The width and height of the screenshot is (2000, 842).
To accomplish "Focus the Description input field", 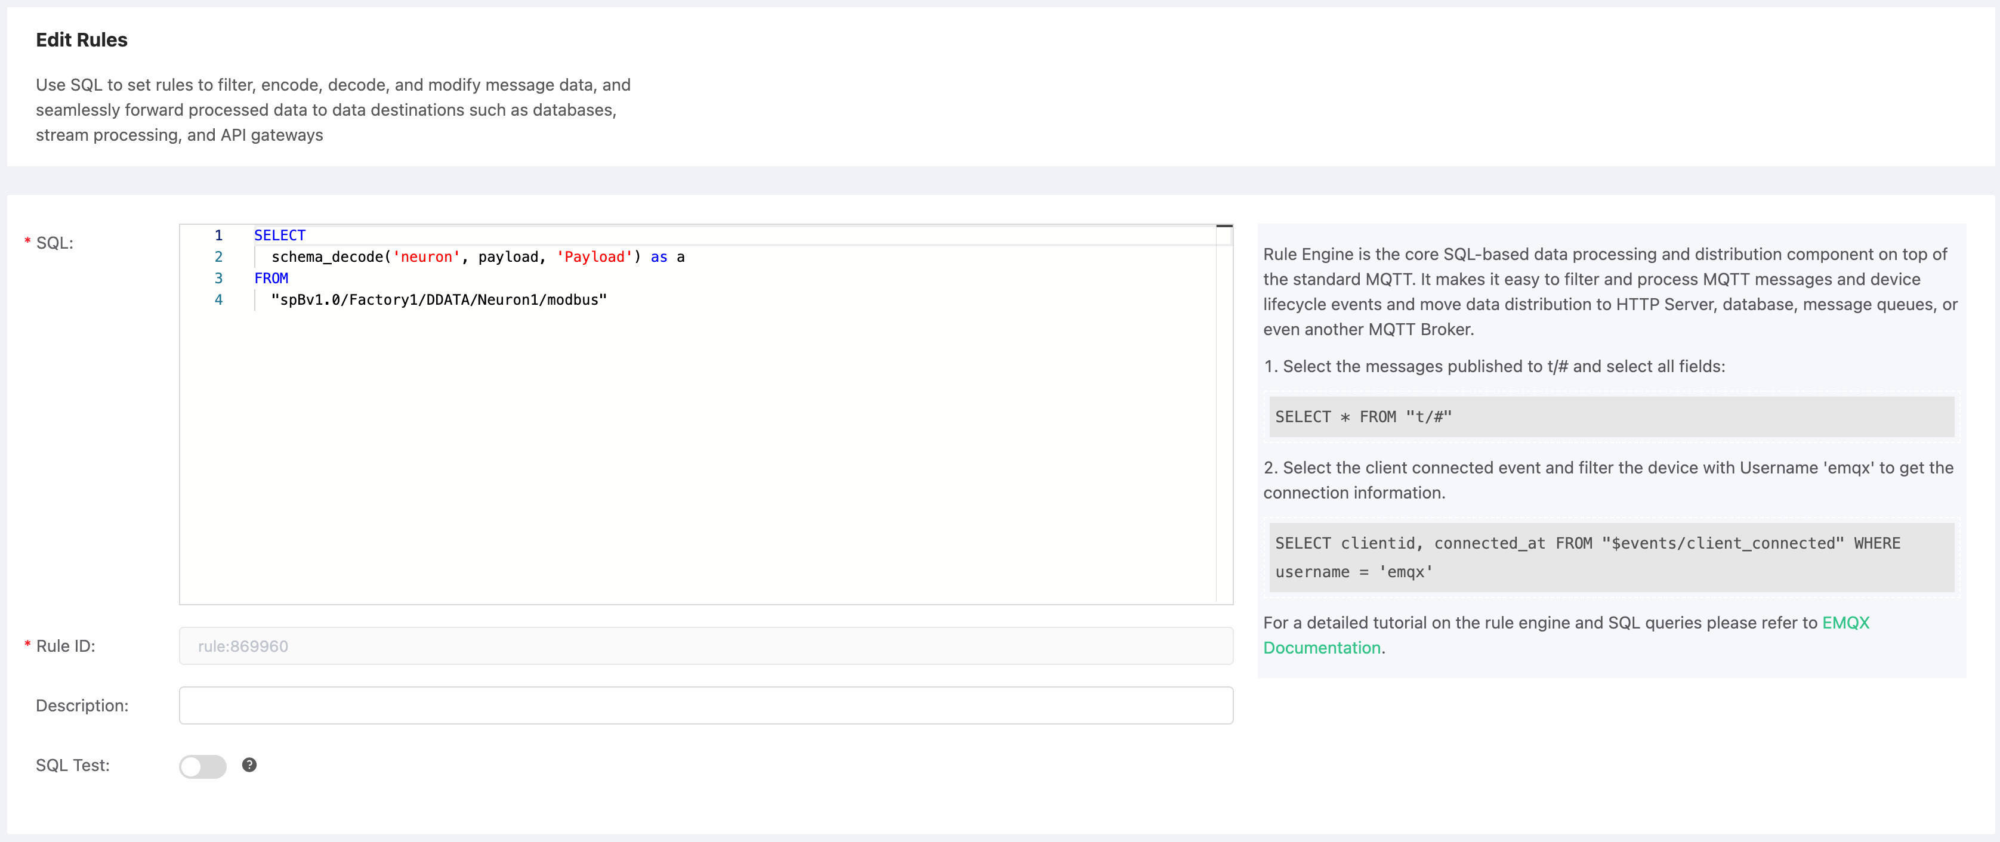I will 705,705.
